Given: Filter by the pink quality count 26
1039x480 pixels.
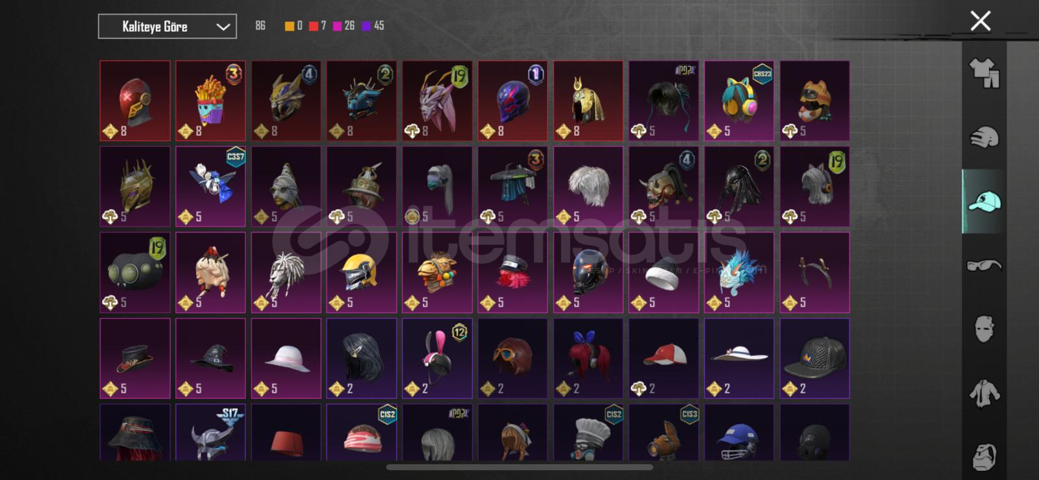Looking at the screenshot, I should pos(344,26).
